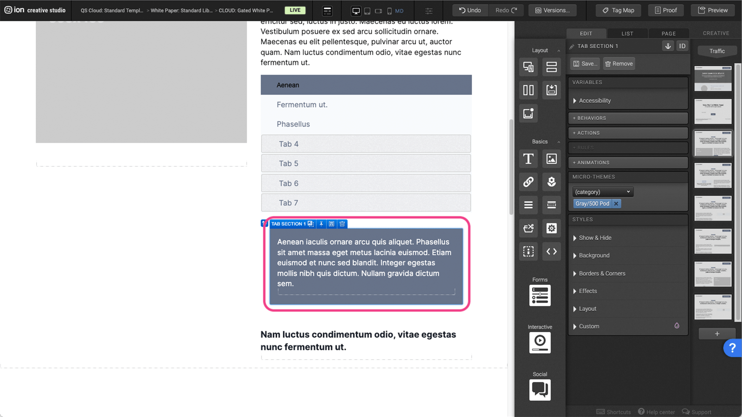The height and width of the screenshot is (417, 742).
Task: Open the PAGE tab
Action: [x=668, y=33]
